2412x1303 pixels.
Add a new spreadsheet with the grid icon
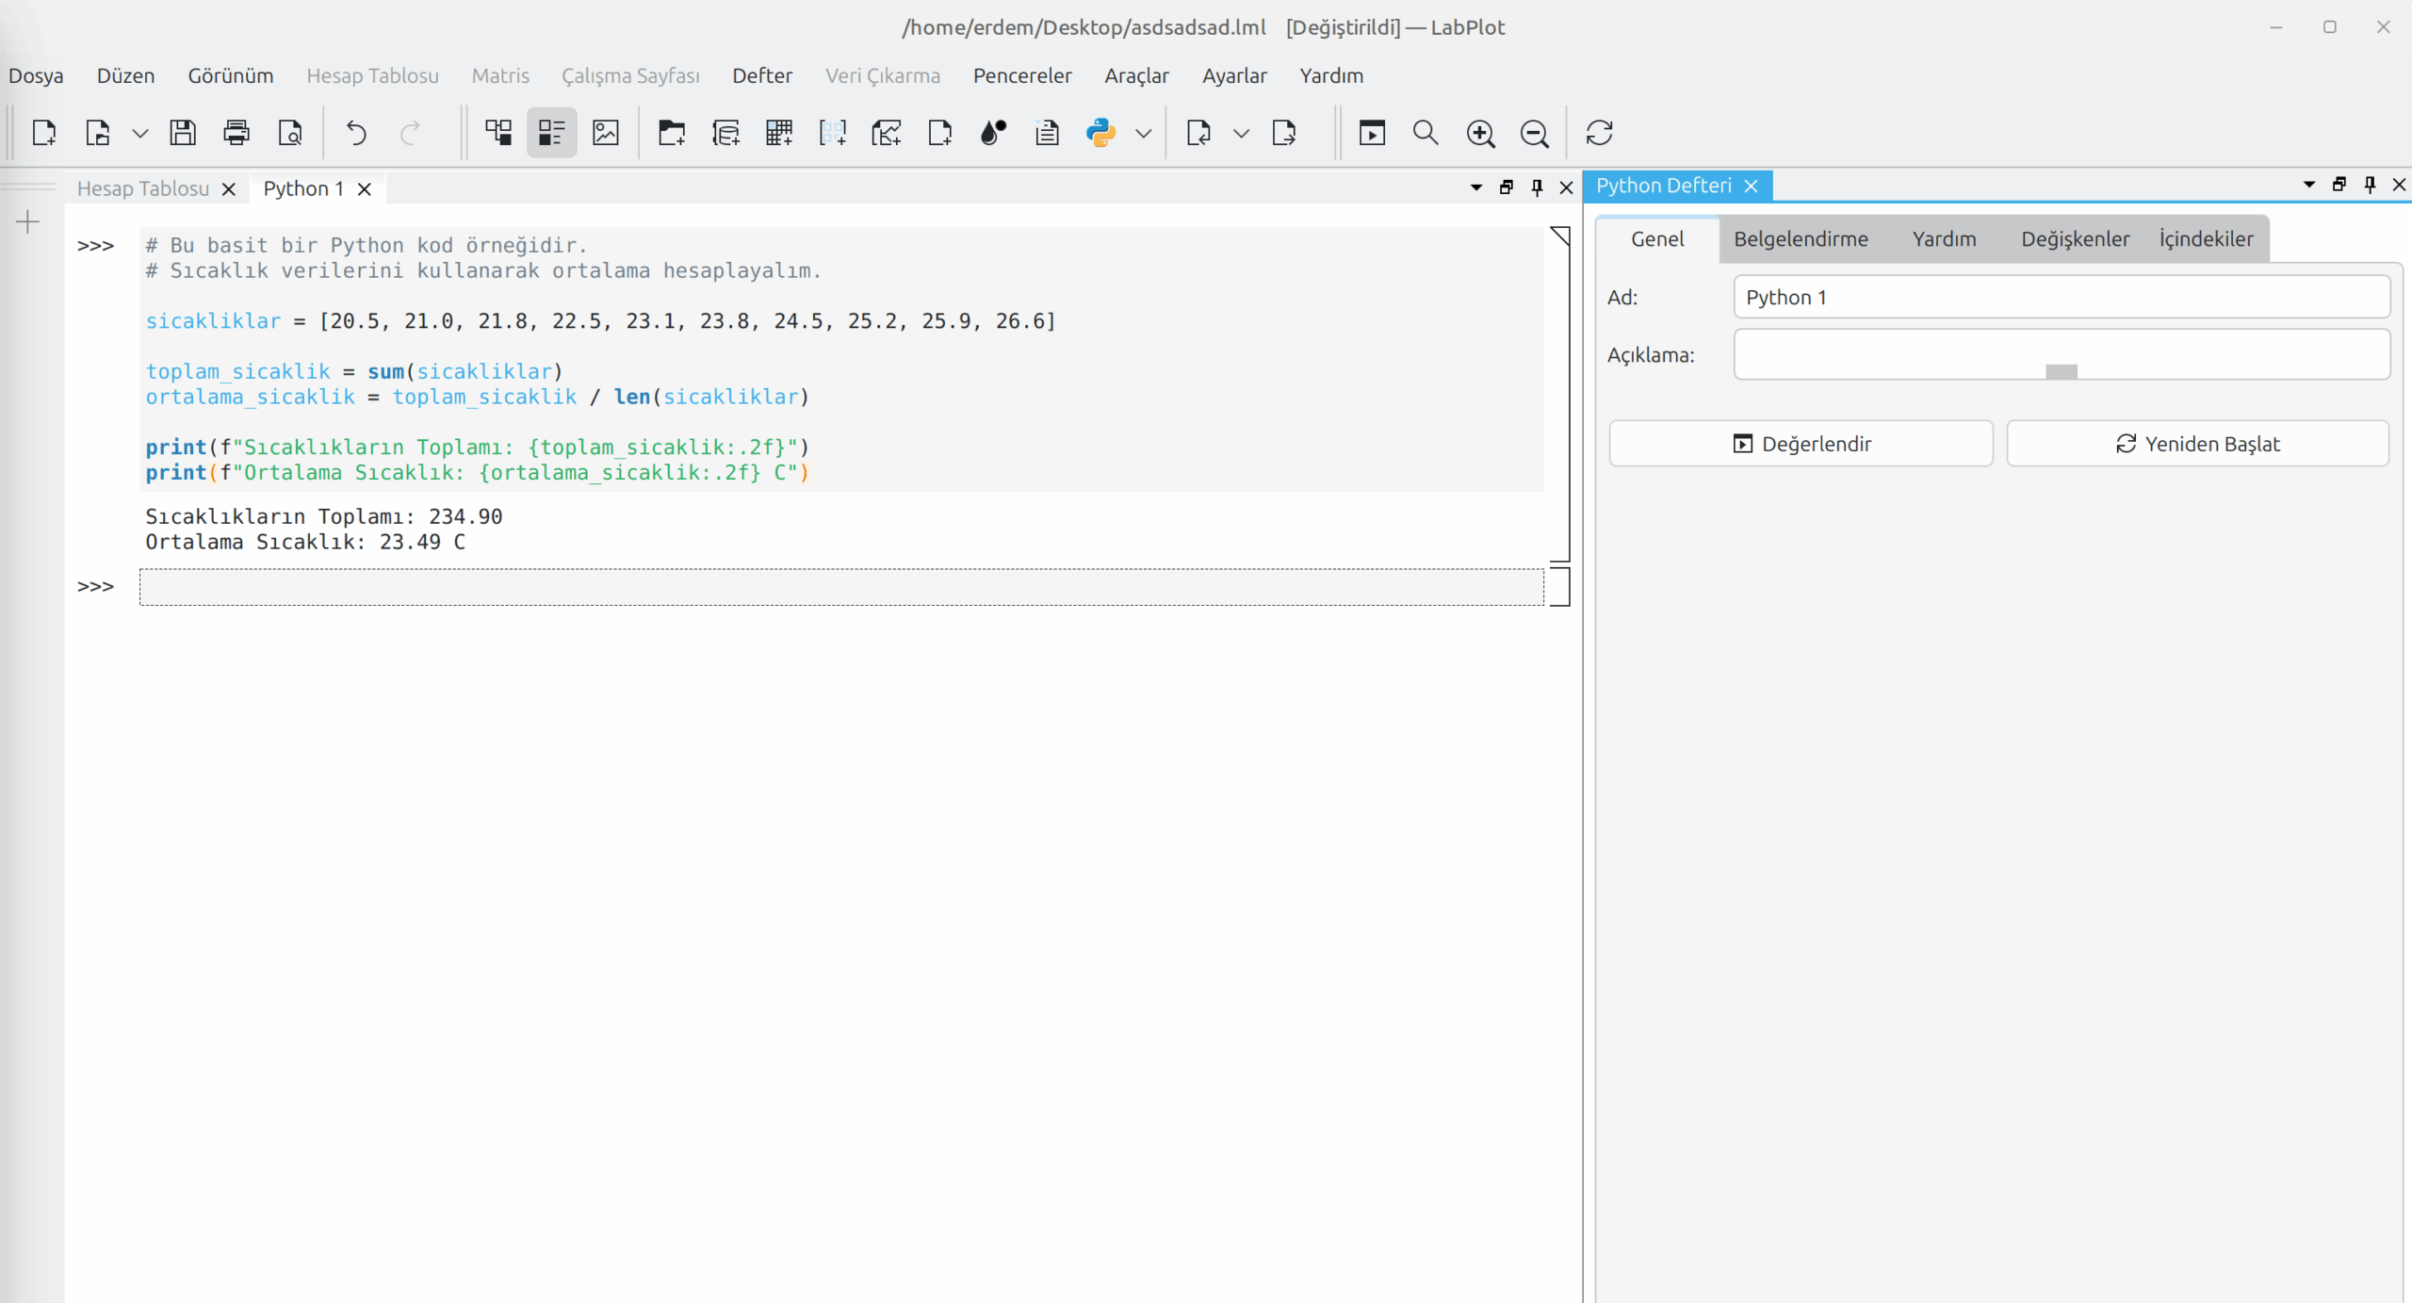(779, 133)
